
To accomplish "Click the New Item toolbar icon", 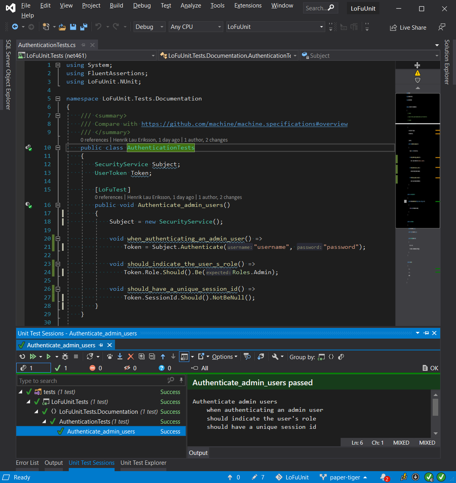I will coord(46,27).
